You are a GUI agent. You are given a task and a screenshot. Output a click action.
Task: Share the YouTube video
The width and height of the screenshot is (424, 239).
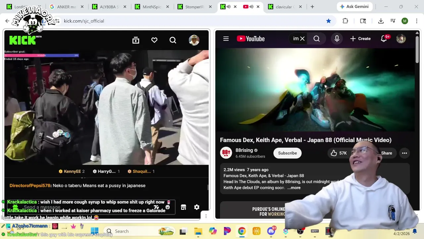click(x=387, y=153)
